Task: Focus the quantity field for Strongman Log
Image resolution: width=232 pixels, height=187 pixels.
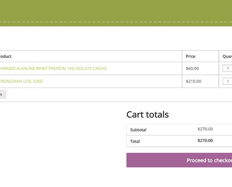Action: pyautogui.click(x=227, y=81)
